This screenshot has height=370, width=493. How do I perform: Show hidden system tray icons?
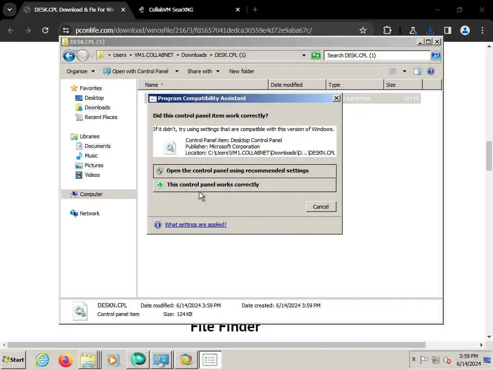(x=414, y=359)
